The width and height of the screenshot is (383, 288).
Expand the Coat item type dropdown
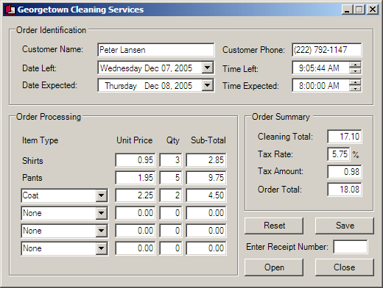point(101,195)
